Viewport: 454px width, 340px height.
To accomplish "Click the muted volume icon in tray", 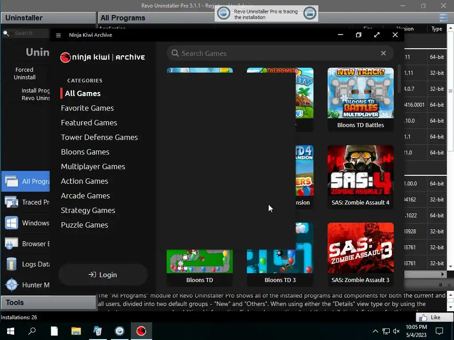I will click(x=396, y=331).
